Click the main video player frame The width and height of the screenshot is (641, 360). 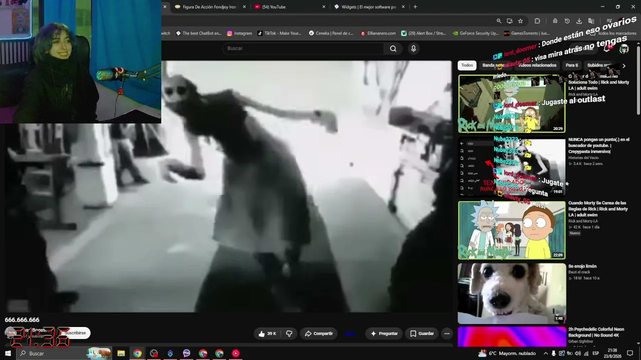[x=229, y=186]
